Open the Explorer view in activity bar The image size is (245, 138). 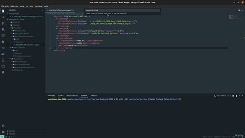3,11
